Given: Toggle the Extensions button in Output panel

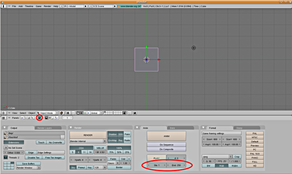Looking at the screenshot, I should pyautogui.click(x=14, y=143).
